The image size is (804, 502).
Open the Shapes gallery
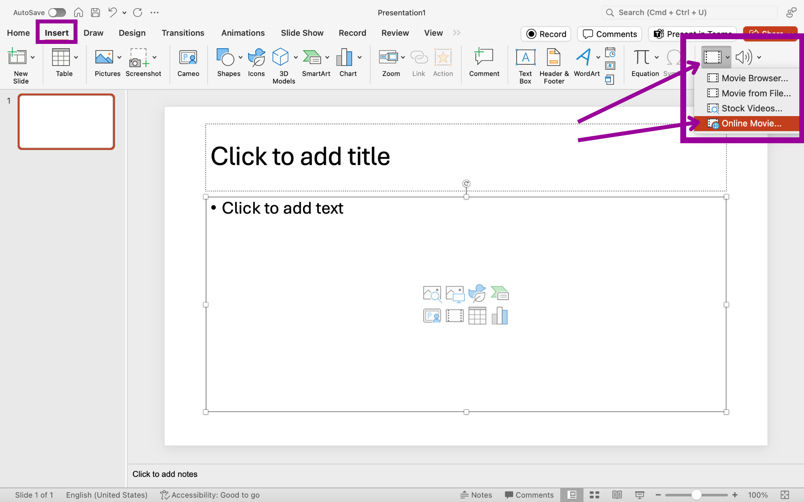tap(225, 57)
